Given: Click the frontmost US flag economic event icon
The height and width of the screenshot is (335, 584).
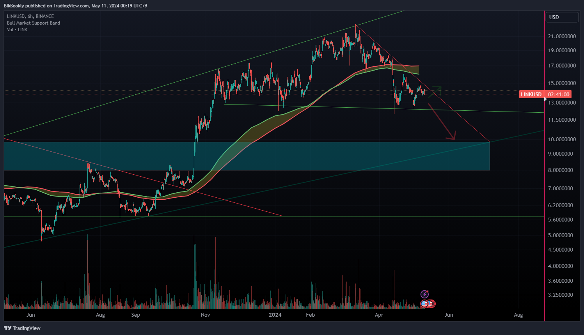Looking at the screenshot, I should [424, 303].
